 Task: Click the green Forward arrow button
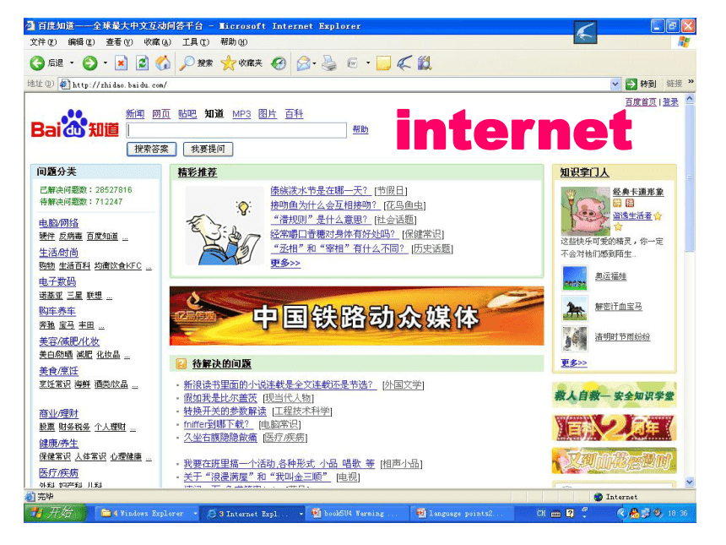(x=89, y=63)
